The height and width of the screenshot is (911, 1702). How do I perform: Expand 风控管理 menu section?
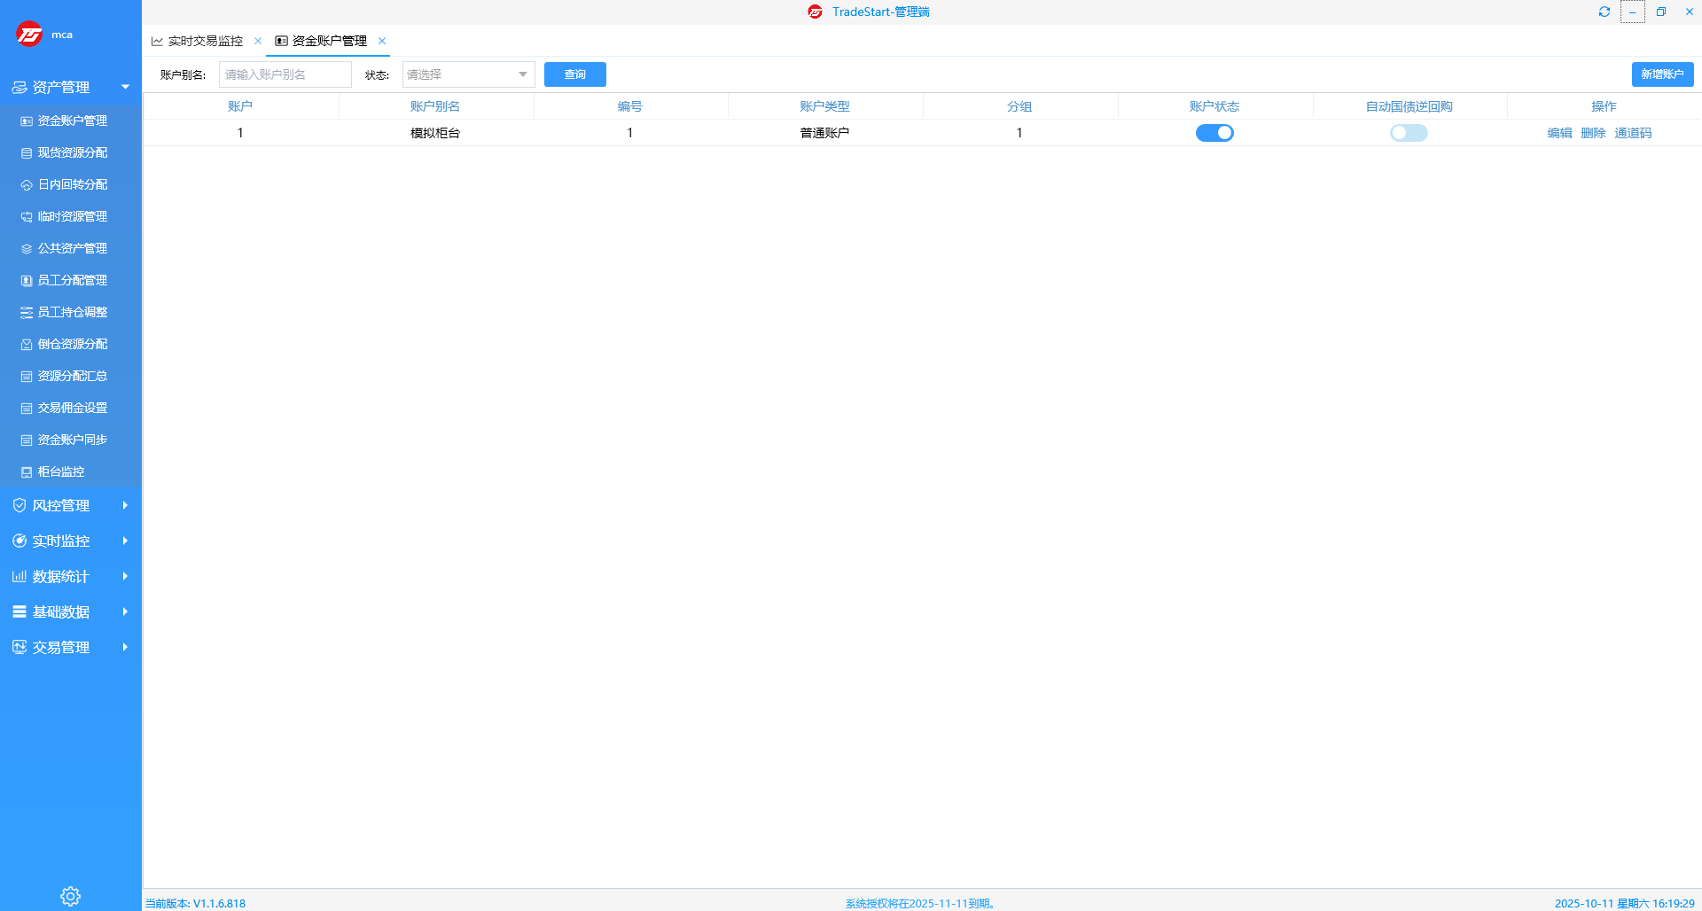71,505
